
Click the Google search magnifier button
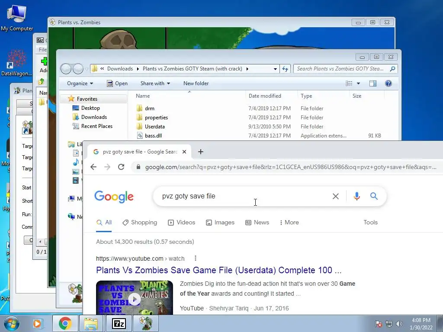[x=374, y=196]
